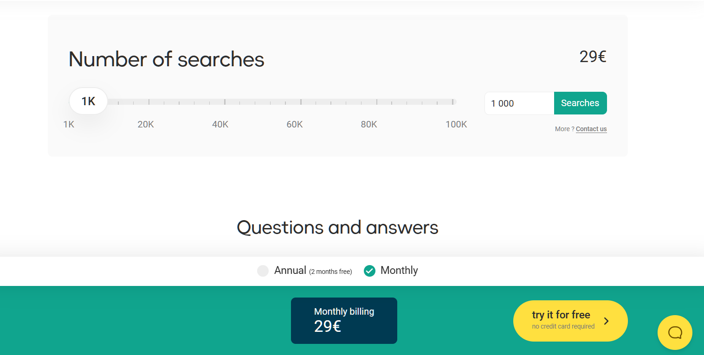Click the 1K label below the slider
The image size is (704, 355).
(x=69, y=124)
